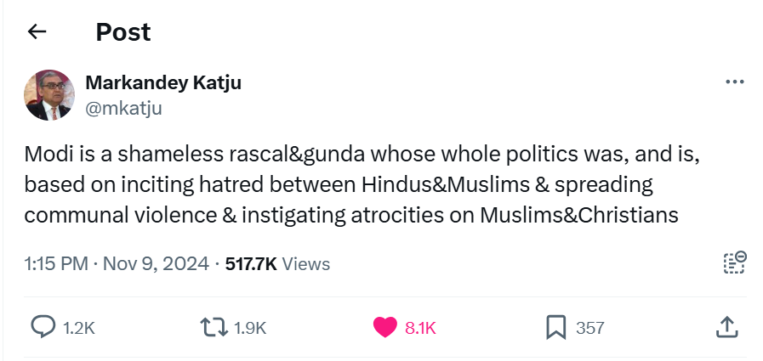Screen dimensions: 763x361
Task: Click the 1:15 PM timestamp
Action: click(56, 264)
